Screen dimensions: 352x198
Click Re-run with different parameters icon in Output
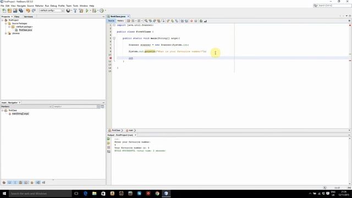[109, 143]
